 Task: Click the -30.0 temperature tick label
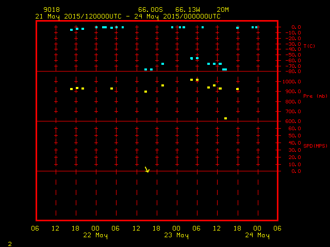coord(293,44)
